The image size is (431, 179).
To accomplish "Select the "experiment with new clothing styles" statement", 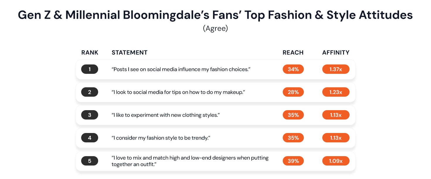I will click(166, 115).
